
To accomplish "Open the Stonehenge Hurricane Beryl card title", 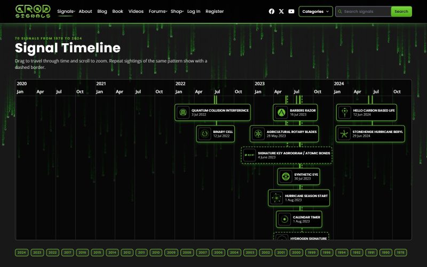I will (378, 131).
